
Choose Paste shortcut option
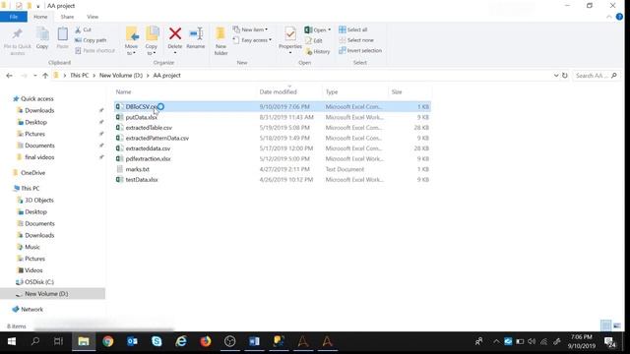[94, 50]
